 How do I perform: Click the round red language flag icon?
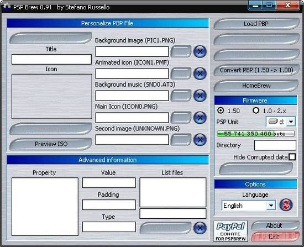(286, 205)
